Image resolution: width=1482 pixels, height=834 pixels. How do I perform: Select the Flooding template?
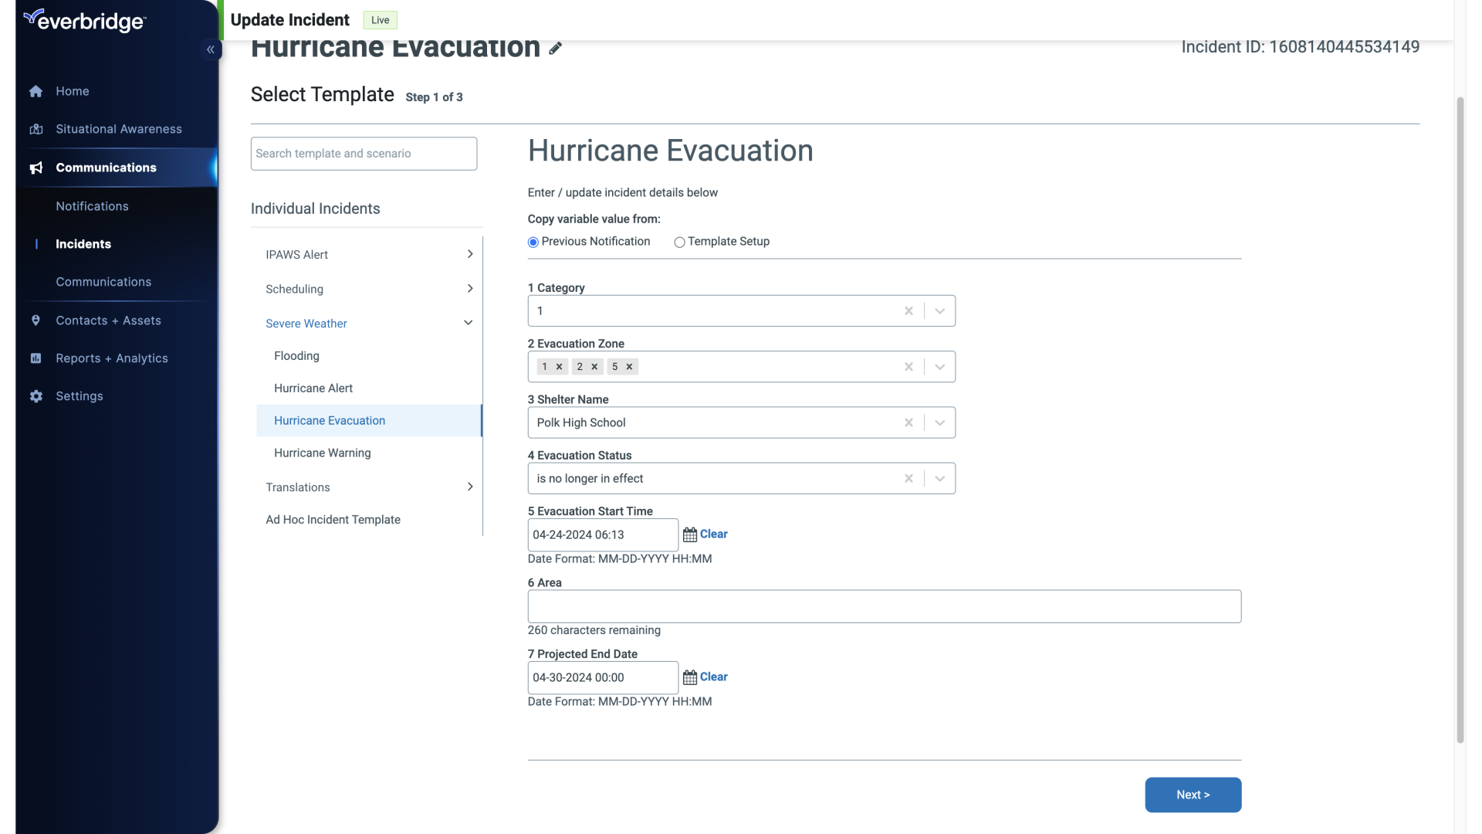click(x=296, y=356)
